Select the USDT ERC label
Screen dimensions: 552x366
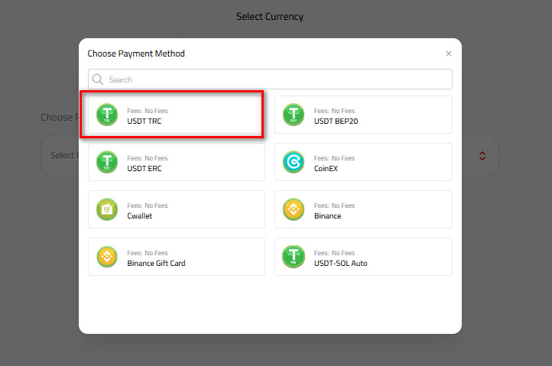(x=144, y=169)
